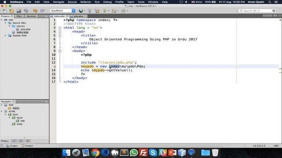This screenshot has width=282, height=158.
Task: Click the Build Project hammer icon
Action: [x=89, y=11]
